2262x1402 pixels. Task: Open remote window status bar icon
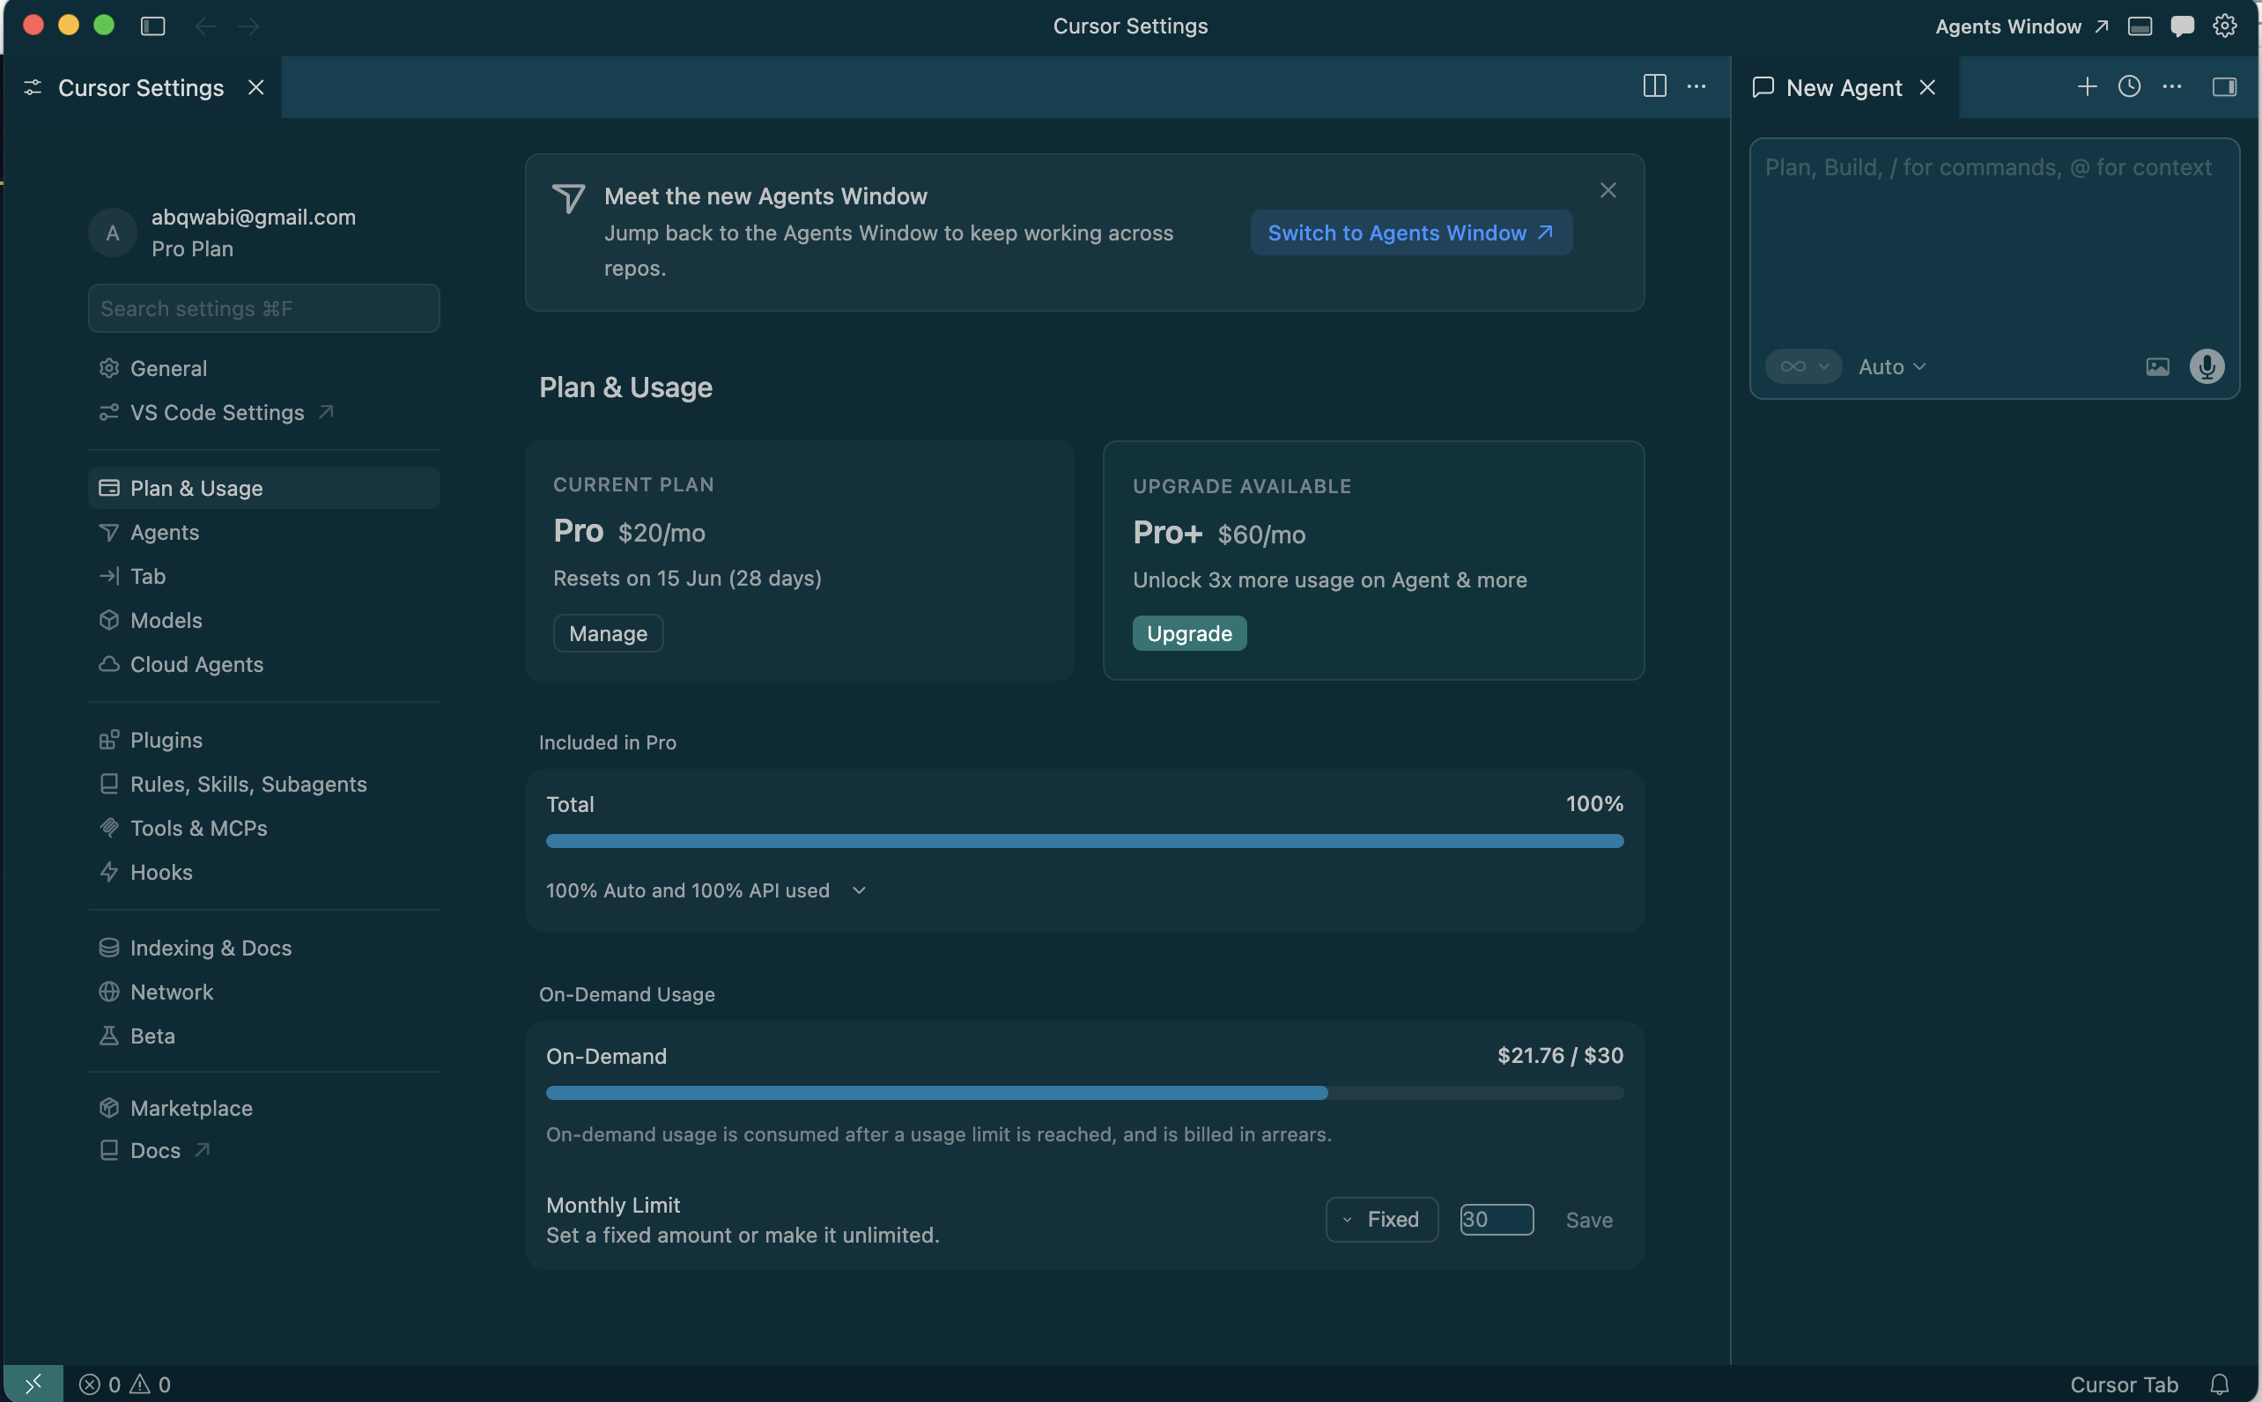coord(33,1384)
